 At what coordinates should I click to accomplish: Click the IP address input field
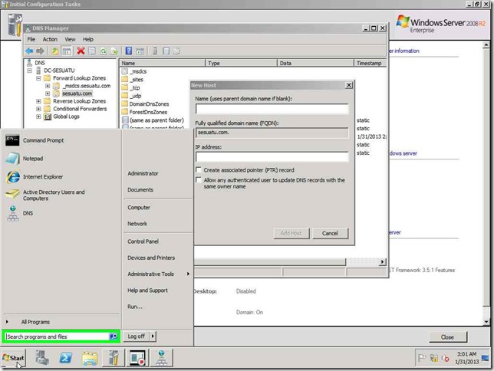pos(272,156)
